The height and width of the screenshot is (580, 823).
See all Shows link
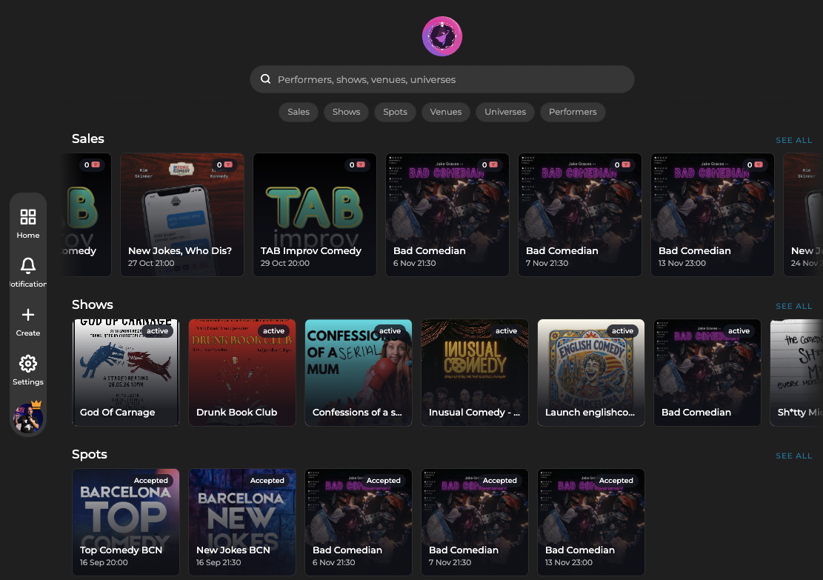pos(793,306)
